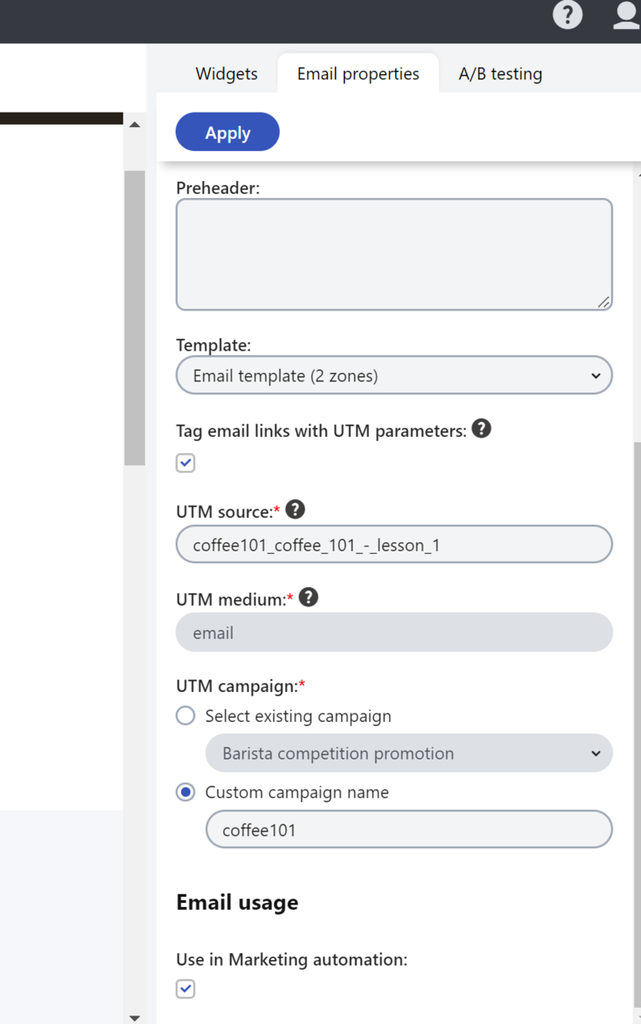Expand the Barista competition promotion dropdown
This screenshot has width=641, height=1024.
(409, 753)
